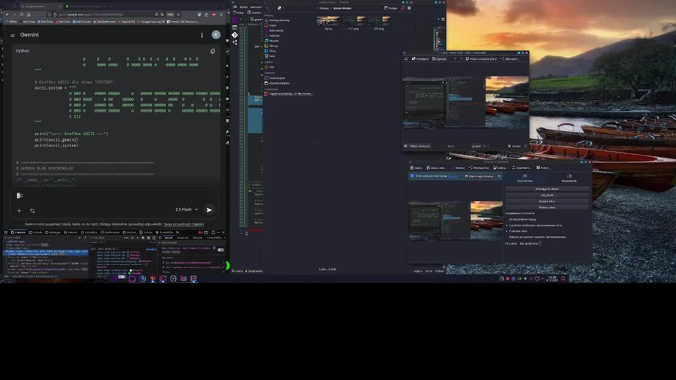Go back in Firefox
The image size is (676, 380).
(7, 15)
